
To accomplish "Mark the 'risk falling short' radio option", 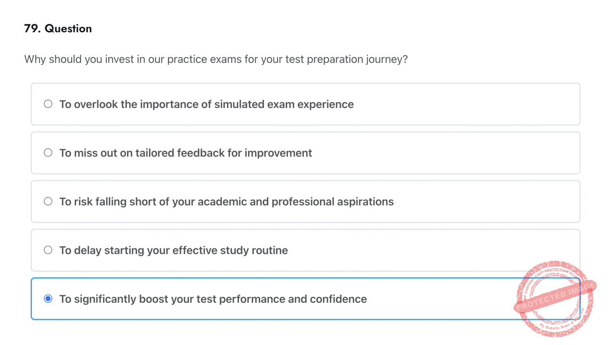I will click(x=48, y=201).
